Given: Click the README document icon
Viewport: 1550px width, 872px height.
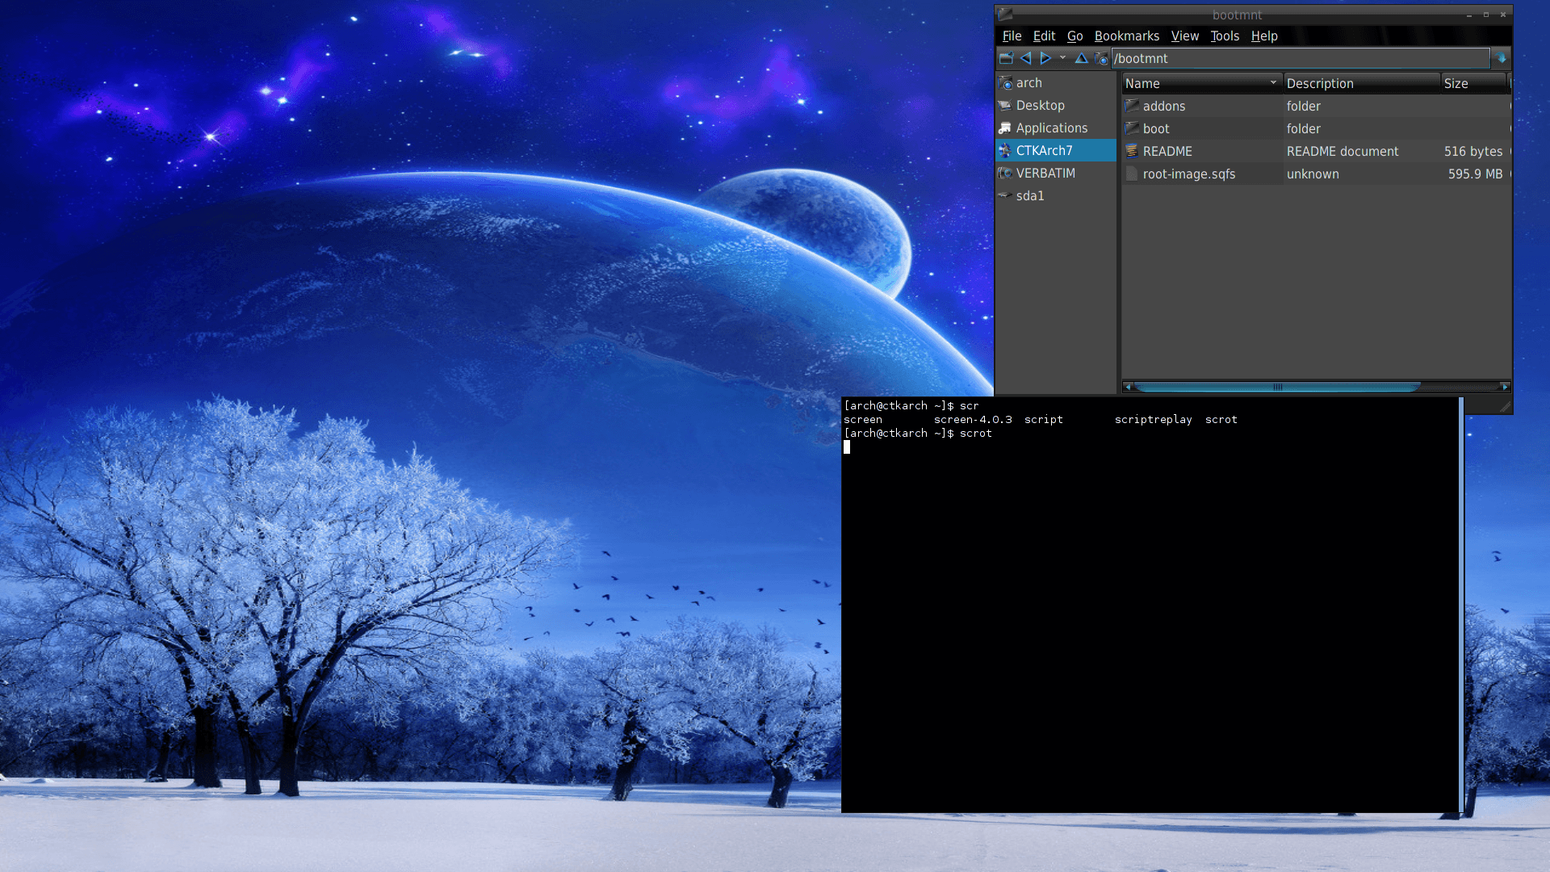Looking at the screenshot, I should (x=1132, y=151).
